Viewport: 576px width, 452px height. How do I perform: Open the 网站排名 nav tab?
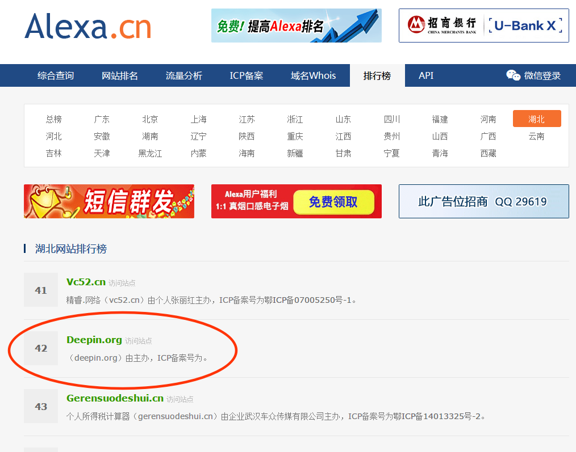pos(120,75)
